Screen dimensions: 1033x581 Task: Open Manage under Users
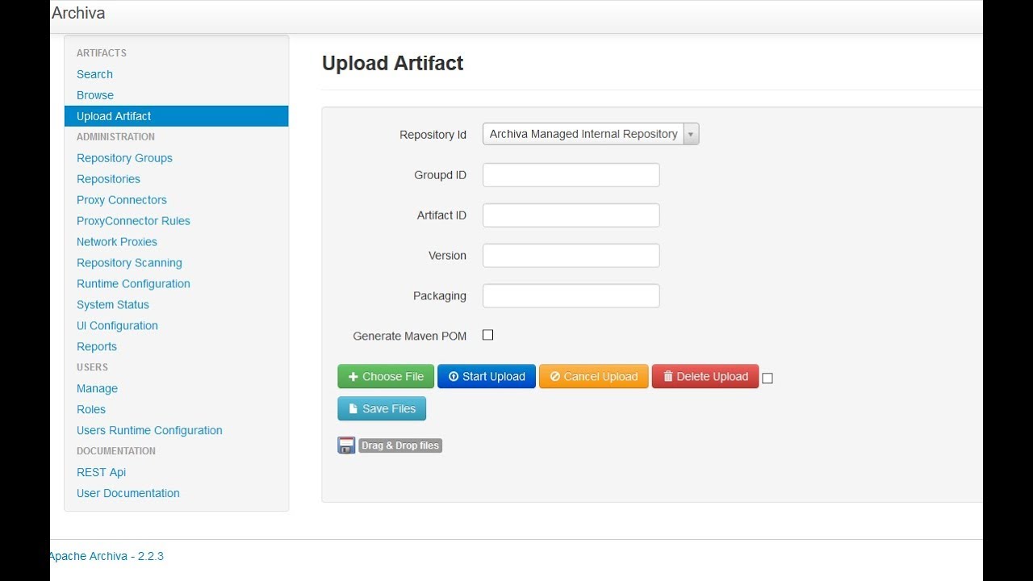[x=97, y=389]
